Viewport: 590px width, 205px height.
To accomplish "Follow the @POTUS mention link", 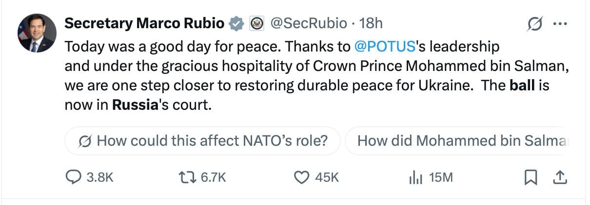I will [x=385, y=47].
